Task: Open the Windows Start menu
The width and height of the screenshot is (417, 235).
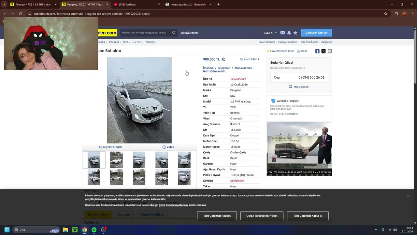Action: (7, 230)
